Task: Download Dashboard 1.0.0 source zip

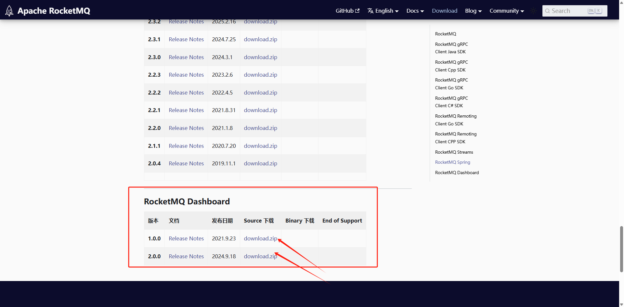Action: point(260,238)
